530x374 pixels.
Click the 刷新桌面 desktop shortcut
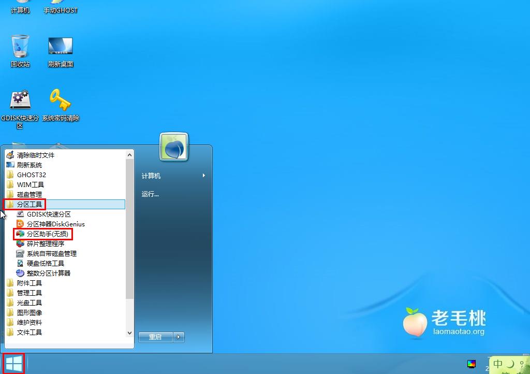(61, 48)
